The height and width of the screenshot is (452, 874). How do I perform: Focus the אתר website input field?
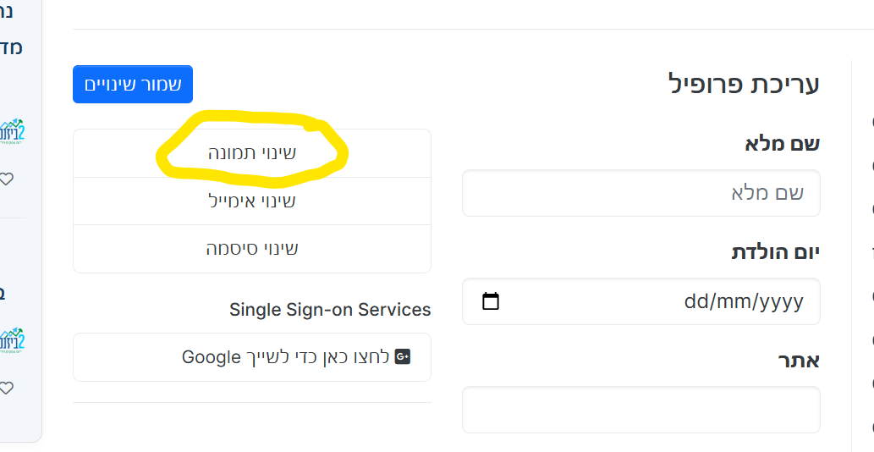click(x=641, y=410)
